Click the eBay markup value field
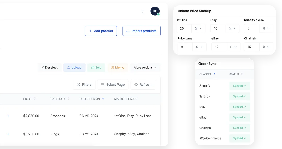Image resolution: width=282 pixels, height=149 pixels. pos(219,47)
